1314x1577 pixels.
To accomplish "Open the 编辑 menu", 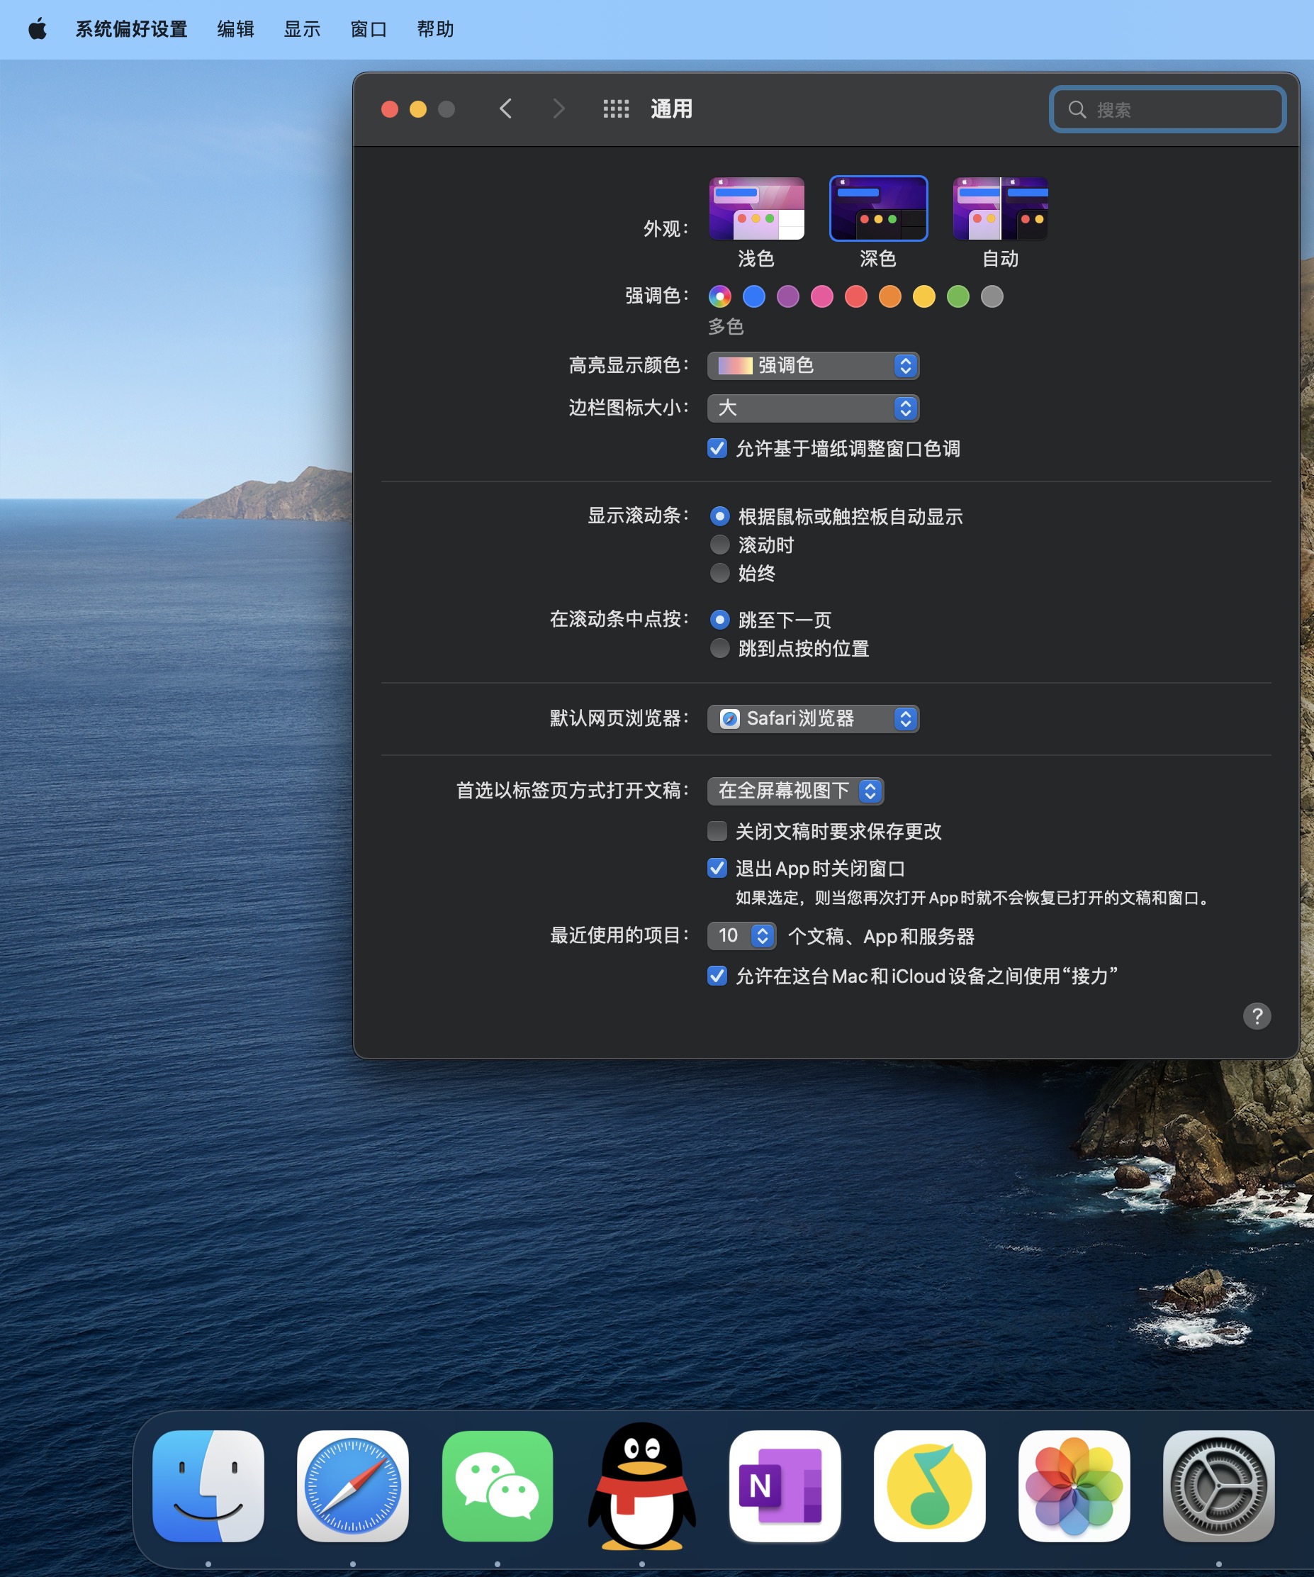I will pos(235,29).
